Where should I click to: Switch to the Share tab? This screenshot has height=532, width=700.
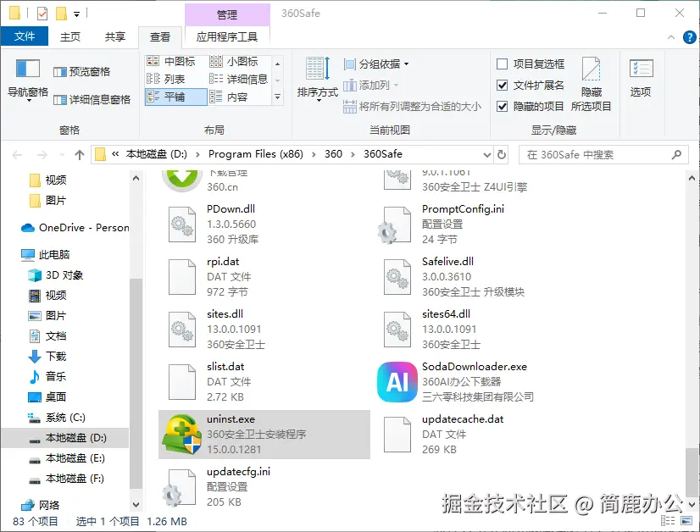115,36
